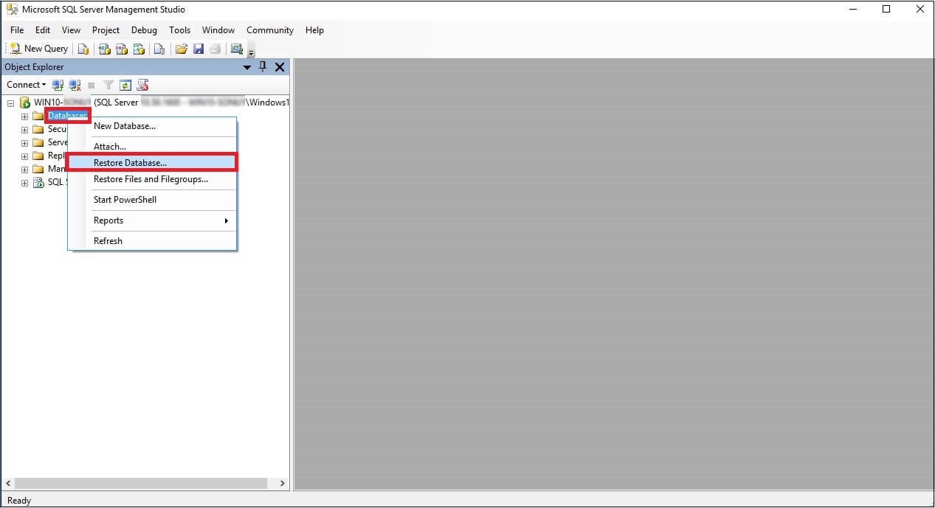Image resolution: width=935 pixels, height=508 pixels.
Task: Expand the Databases folder node
Action: [24, 116]
